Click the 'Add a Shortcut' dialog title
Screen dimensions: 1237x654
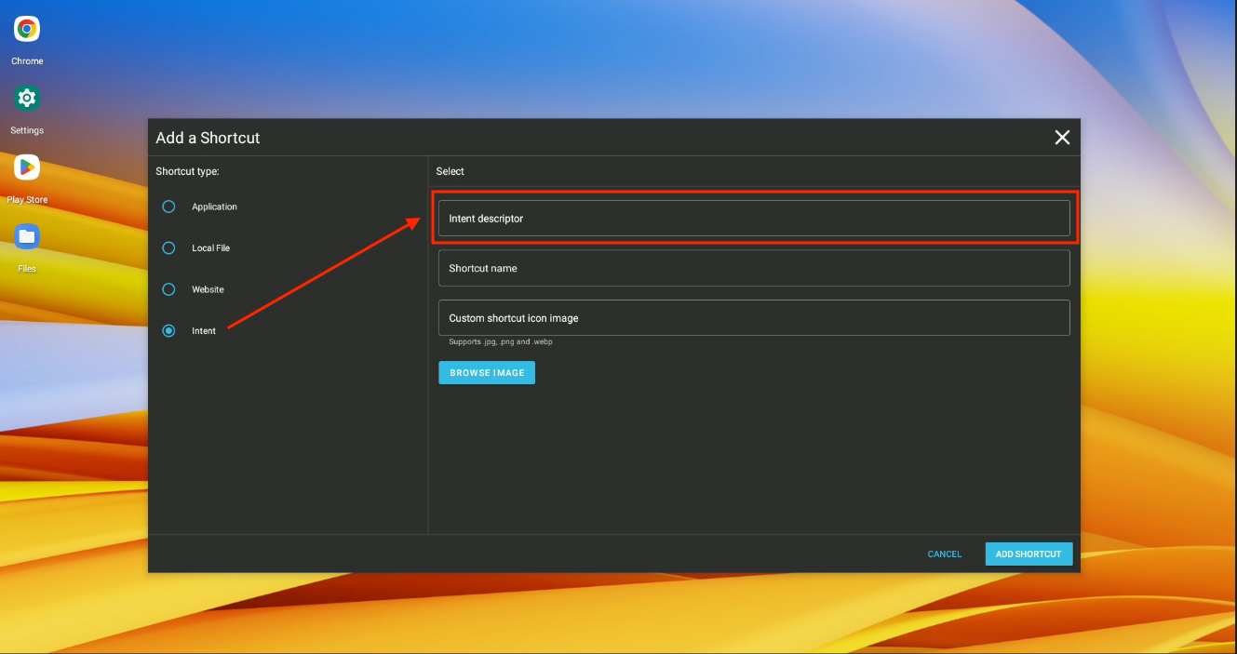(x=208, y=138)
